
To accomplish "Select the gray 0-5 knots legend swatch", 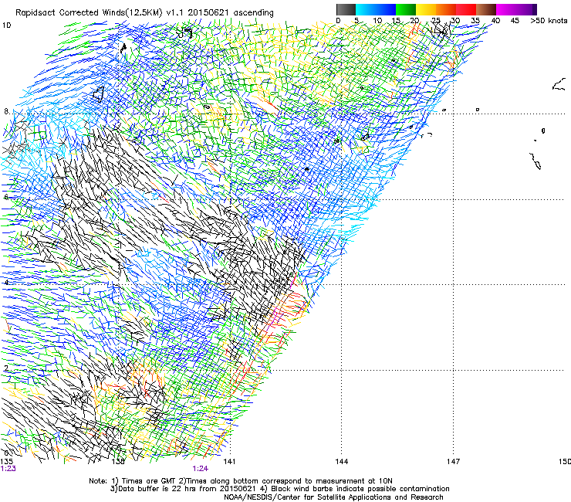I will click(x=346, y=9).
